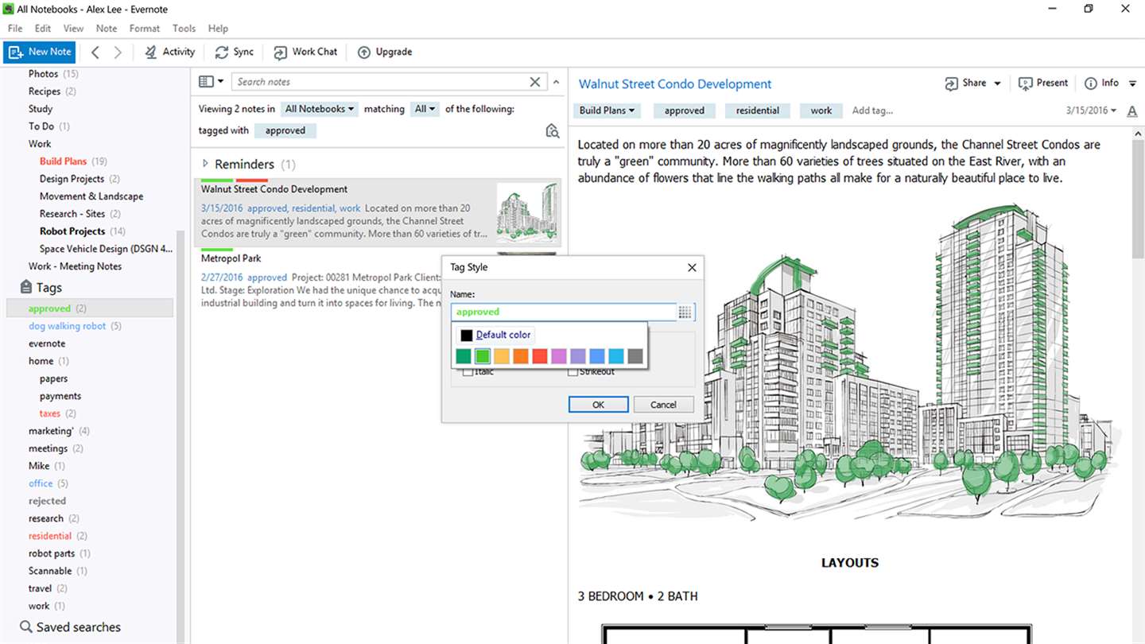
Task: Open the color picker grid icon
Action: [x=685, y=312]
